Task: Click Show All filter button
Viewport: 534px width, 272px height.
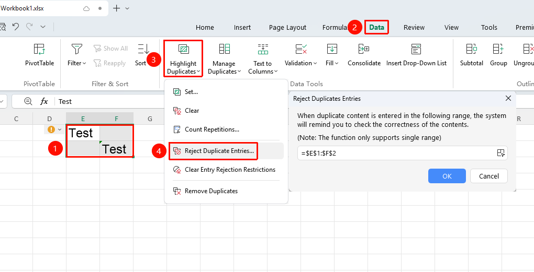Action: [x=110, y=49]
